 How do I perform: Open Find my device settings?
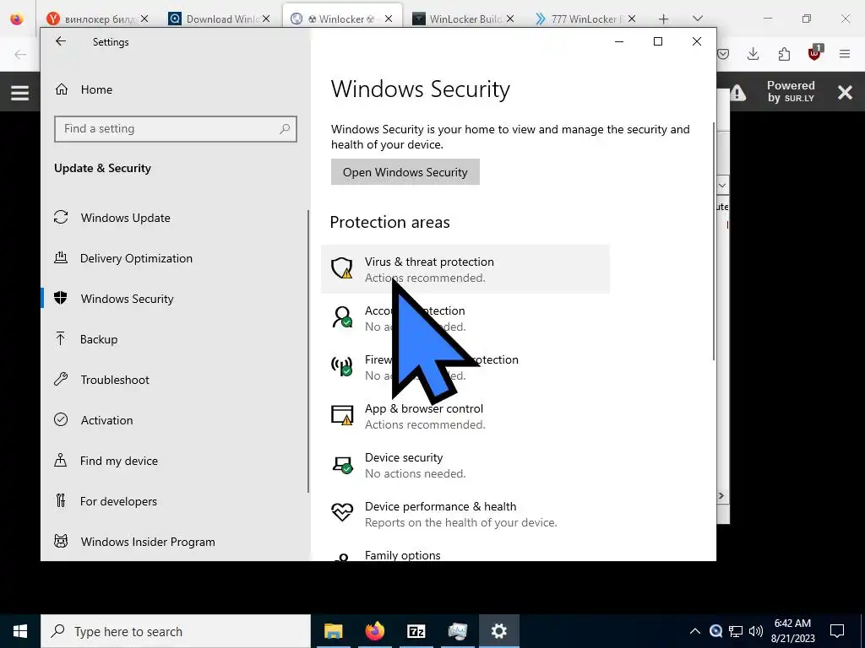(118, 461)
